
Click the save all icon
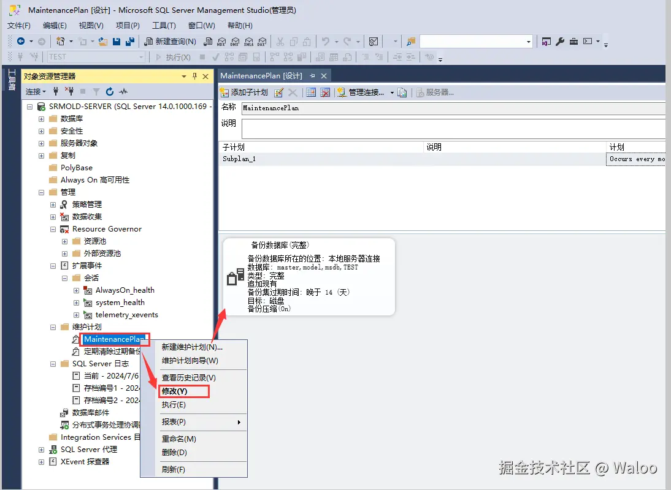tap(130, 42)
